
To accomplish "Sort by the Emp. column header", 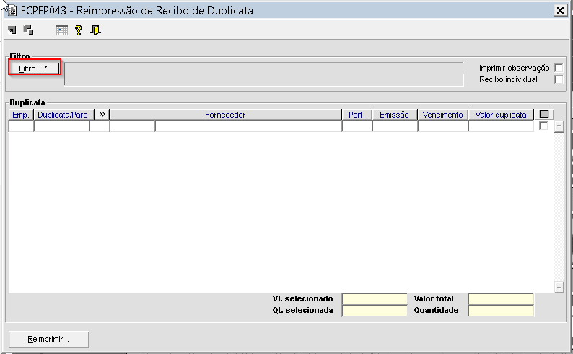I will [x=21, y=115].
